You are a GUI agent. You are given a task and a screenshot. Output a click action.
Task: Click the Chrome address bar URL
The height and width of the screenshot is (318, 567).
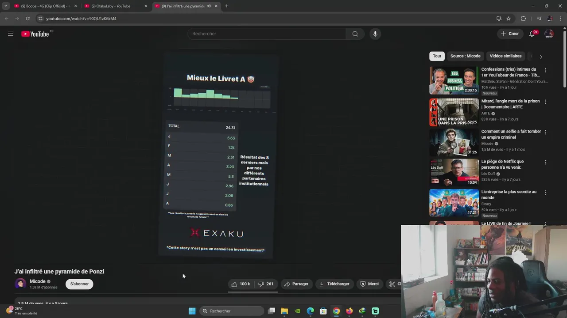point(82,19)
